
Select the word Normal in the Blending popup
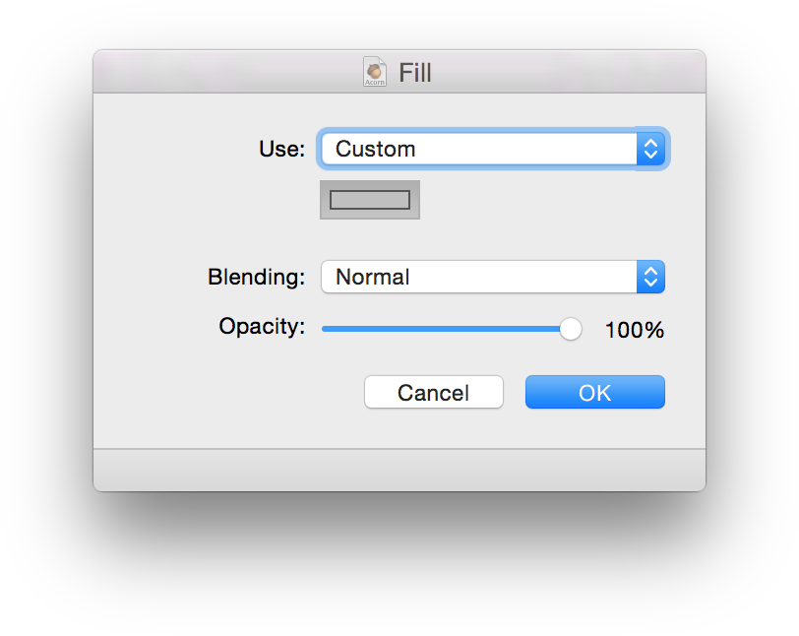coord(372,278)
